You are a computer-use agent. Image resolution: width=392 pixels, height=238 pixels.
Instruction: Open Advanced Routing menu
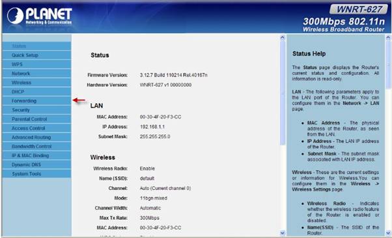(x=36, y=137)
